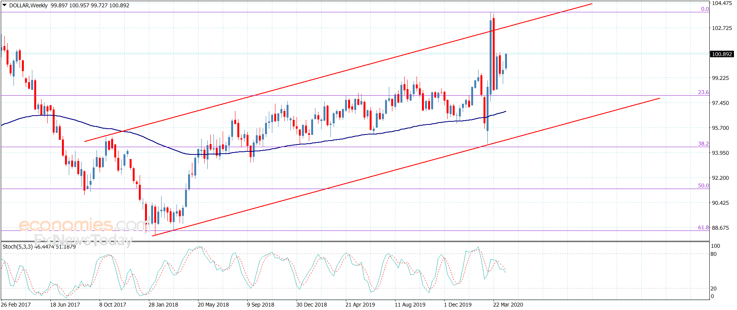737x310 pixels.
Task: Click the 88.675 price axis label
Action: click(x=720, y=228)
